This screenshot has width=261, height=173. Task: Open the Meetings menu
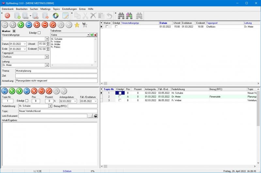45,9
